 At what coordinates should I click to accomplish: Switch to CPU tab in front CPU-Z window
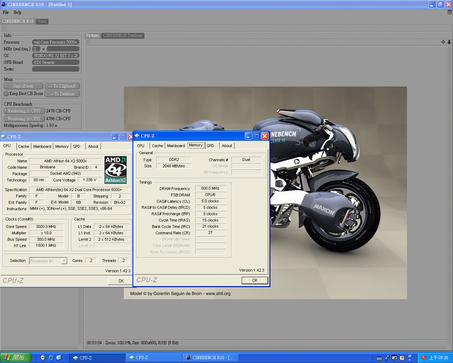click(x=141, y=146)
